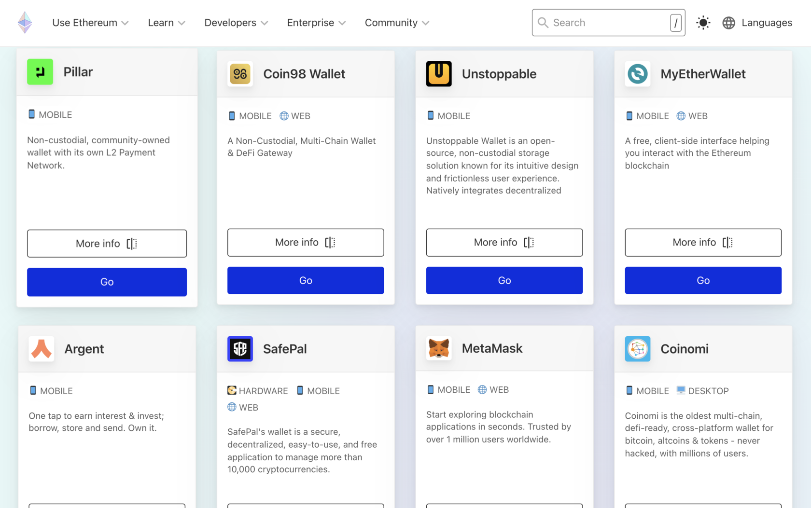Go to the Unstoppable wallet site
Screen dimensions: 811x508
pos(504,280)
